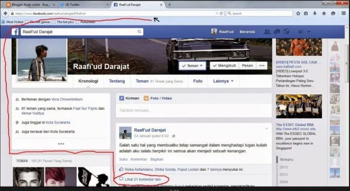Viewport: 350px width, 191px height.
Task: Click the Pesan message button
Action: (x=247, y=66)
